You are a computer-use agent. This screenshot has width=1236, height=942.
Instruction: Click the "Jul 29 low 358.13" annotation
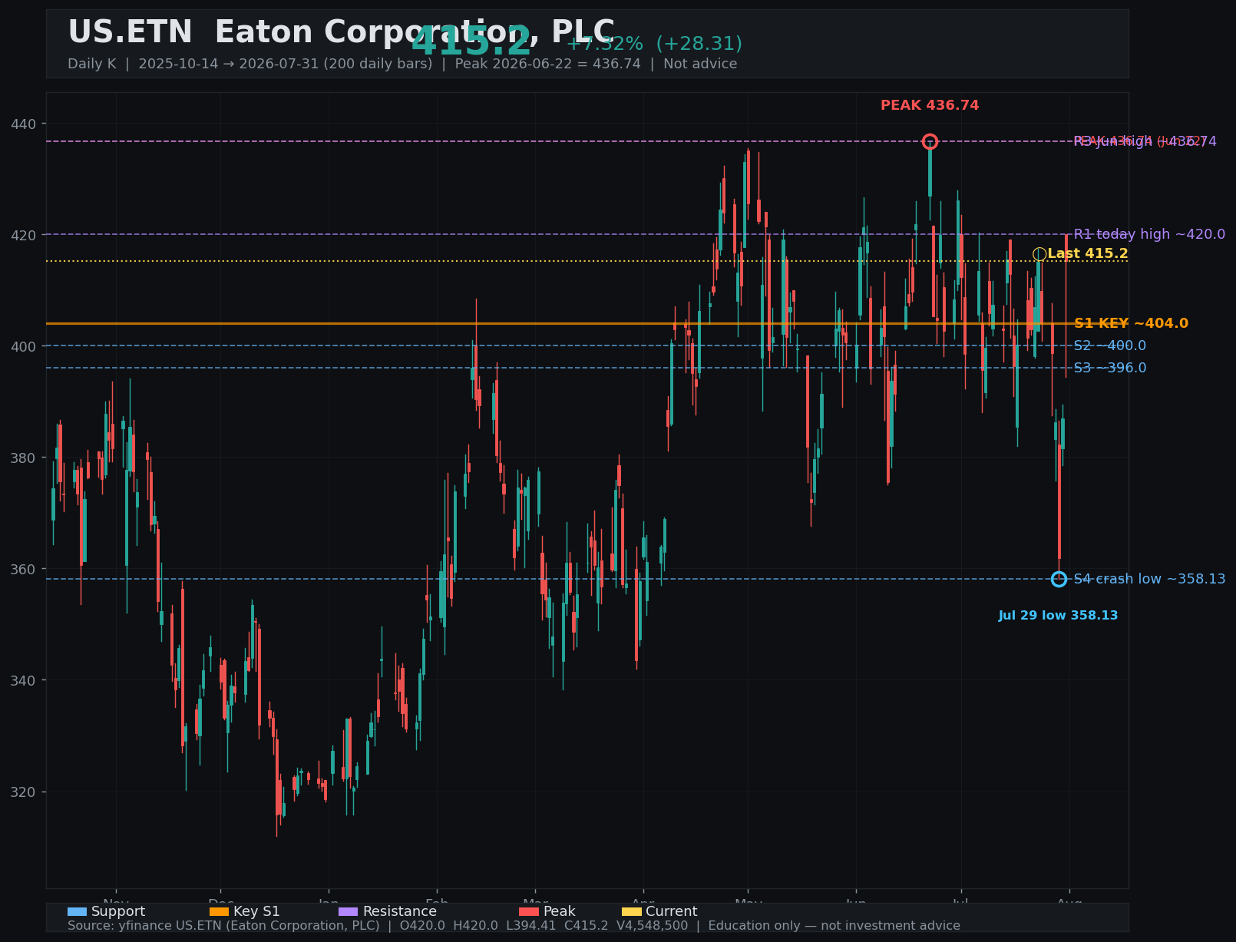point(1058,616)
